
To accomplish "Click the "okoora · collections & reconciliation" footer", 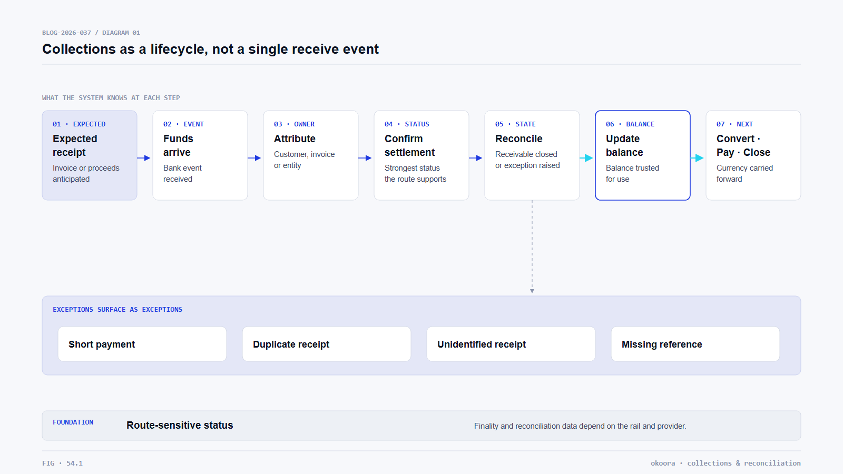I will coord(726,463).
